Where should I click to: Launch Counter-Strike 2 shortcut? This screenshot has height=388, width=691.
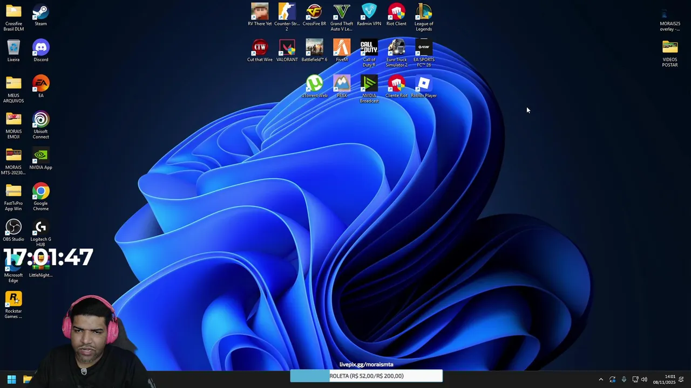(x=287, y=17)
